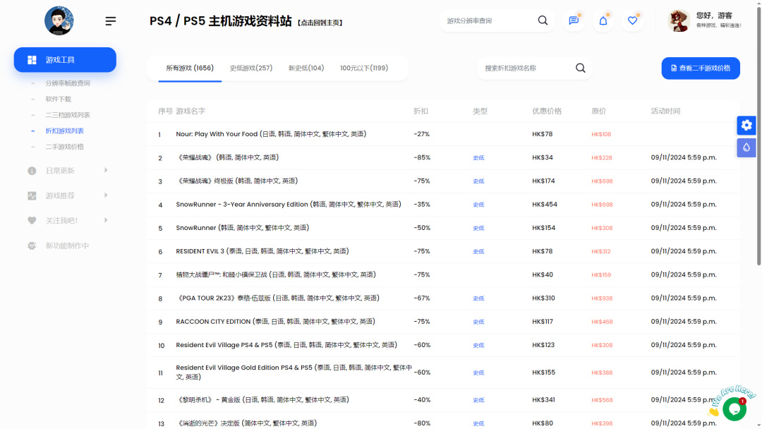
Task: Click the 《消逝的光芒》决定版 game name
Action: [246, 423]
